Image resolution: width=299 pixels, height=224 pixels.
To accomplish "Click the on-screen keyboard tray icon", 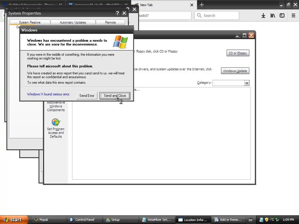I will pos(251,220).
